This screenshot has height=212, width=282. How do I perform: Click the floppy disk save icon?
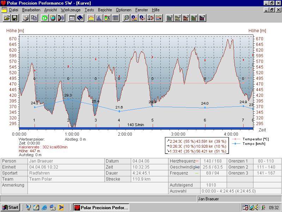[15, 18]
